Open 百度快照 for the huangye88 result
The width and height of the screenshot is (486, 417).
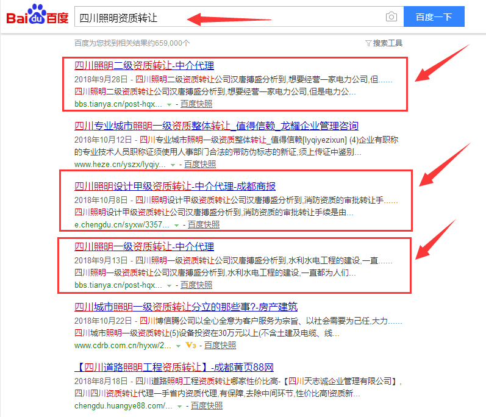tap(207, 405)
